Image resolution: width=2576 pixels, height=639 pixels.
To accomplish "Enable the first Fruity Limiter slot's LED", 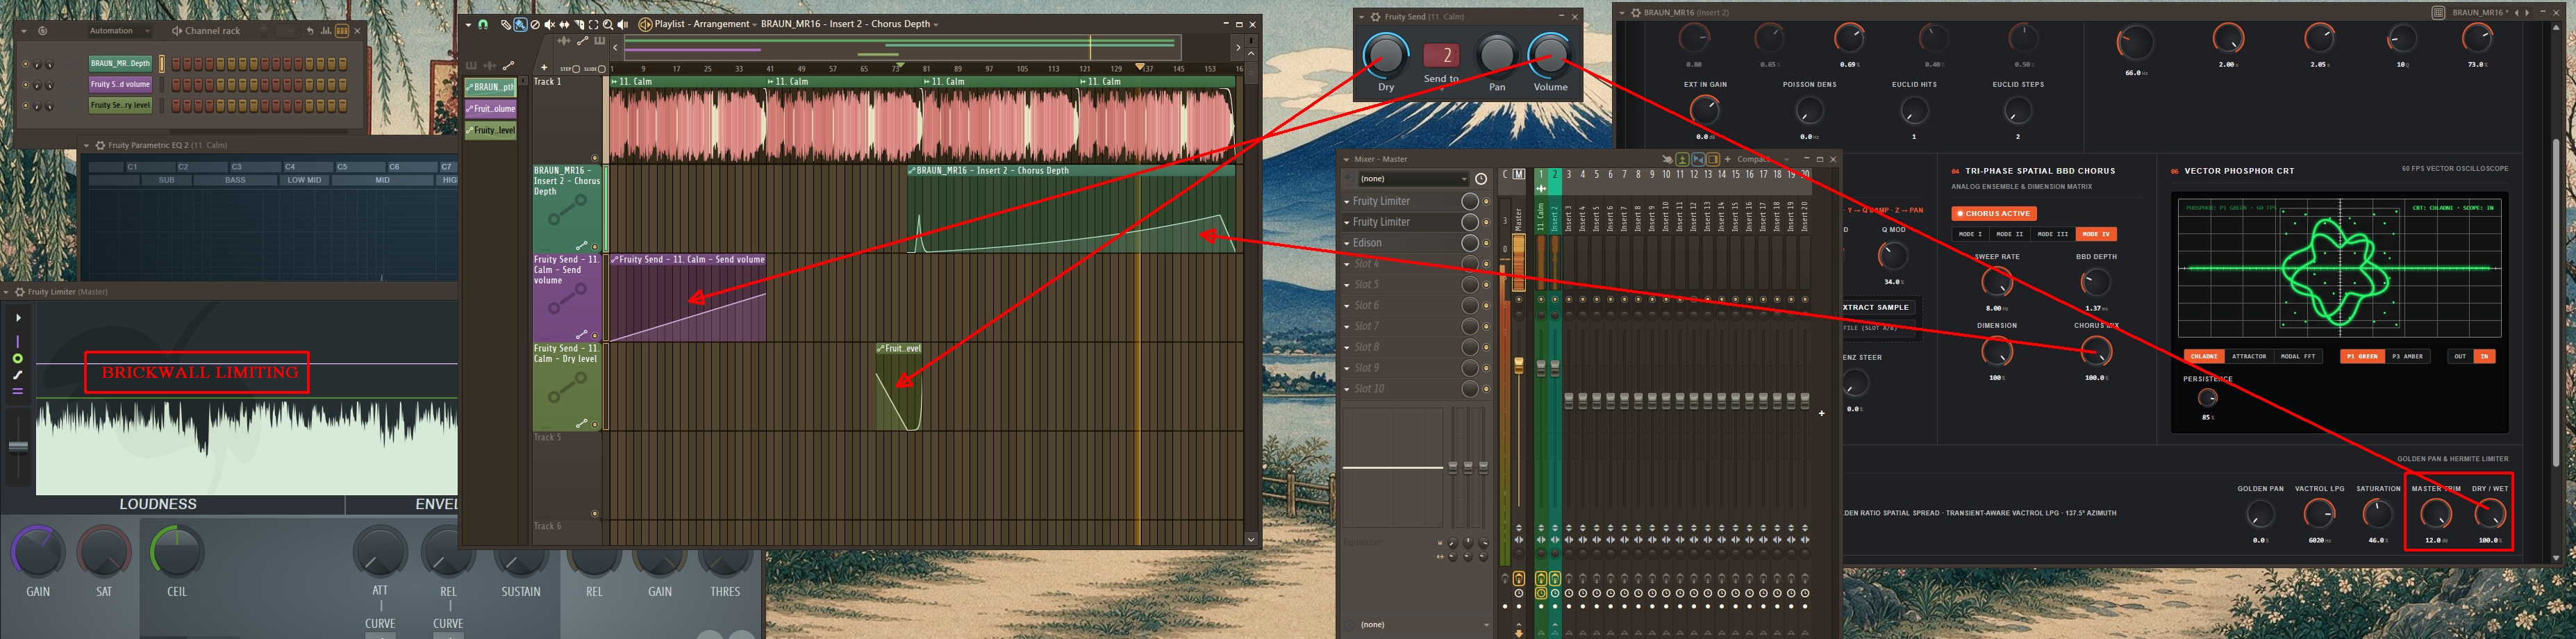I will (x=1487, y=201).
